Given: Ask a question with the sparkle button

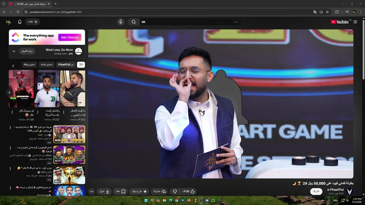Looking at the screenshot, I should pyautogui.click(x=139, y=192).
